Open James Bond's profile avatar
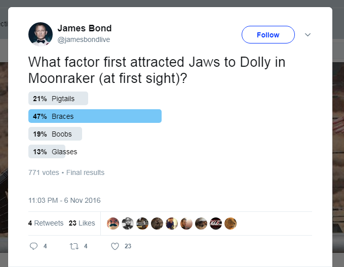The height and width of the screenshot is (267, 344). coord(41,34)
